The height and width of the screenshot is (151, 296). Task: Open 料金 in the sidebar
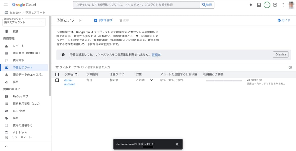tap(24, 118)
